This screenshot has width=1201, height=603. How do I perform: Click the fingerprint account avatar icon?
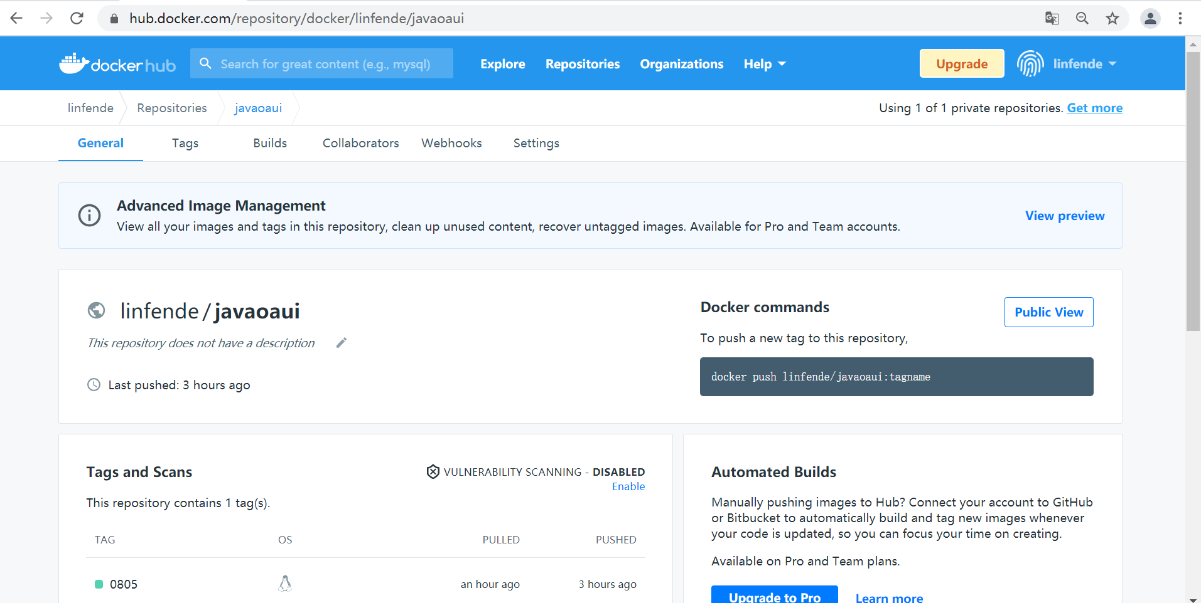point(1030,63)
